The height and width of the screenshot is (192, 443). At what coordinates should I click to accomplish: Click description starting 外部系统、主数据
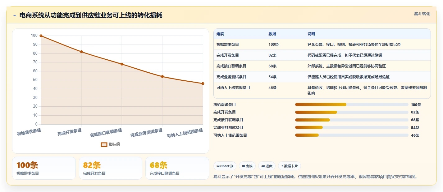click(x=347, y=66)
